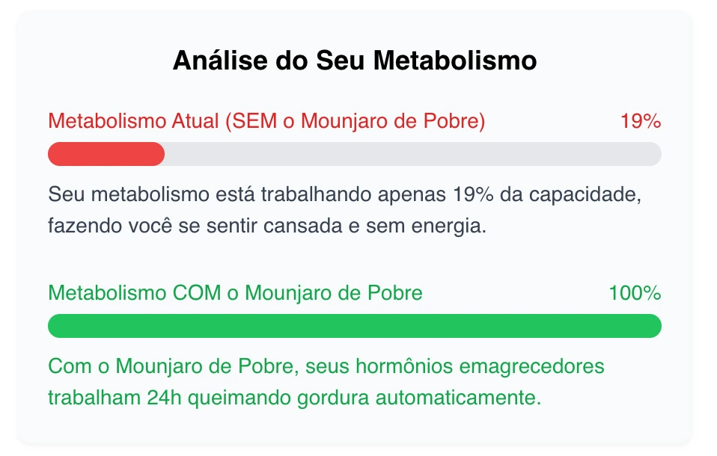Click the green line mentioning hormônios emagrecedores
Screen dimensions: 717x456
tap(326, 367)
